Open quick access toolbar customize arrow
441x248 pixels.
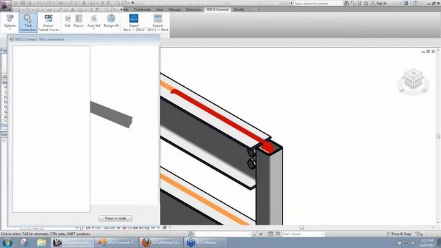click(x=133, y=3)
